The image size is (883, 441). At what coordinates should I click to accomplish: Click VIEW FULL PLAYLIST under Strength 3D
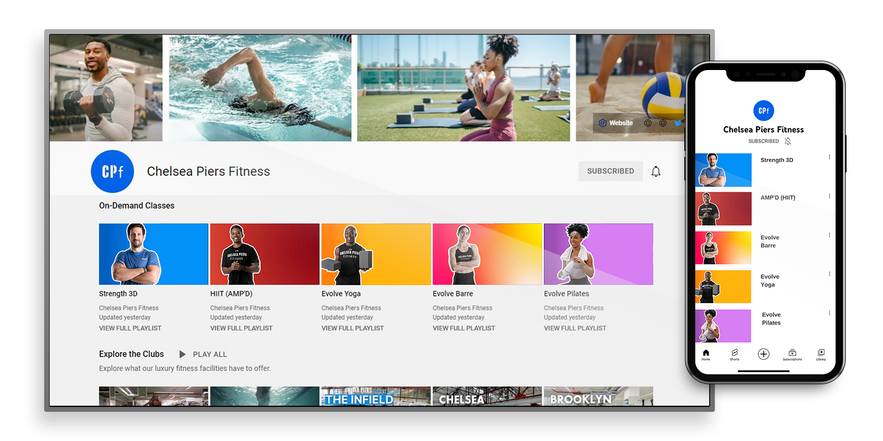tap(130, 328)
